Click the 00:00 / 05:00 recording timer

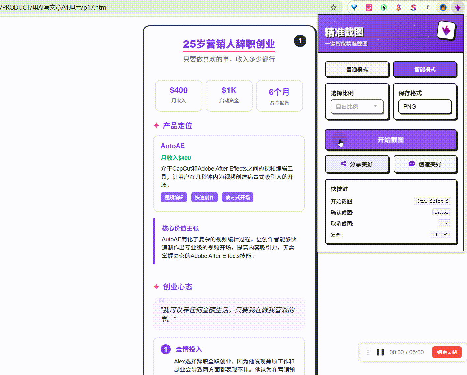pyautogui.click(x=406, y=352)
